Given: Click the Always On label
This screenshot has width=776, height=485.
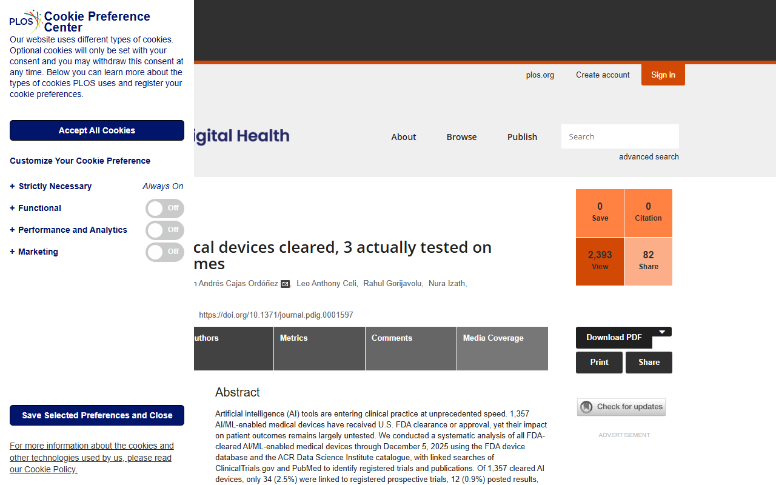Looking at the screenshot, I should tap(163, 186).
